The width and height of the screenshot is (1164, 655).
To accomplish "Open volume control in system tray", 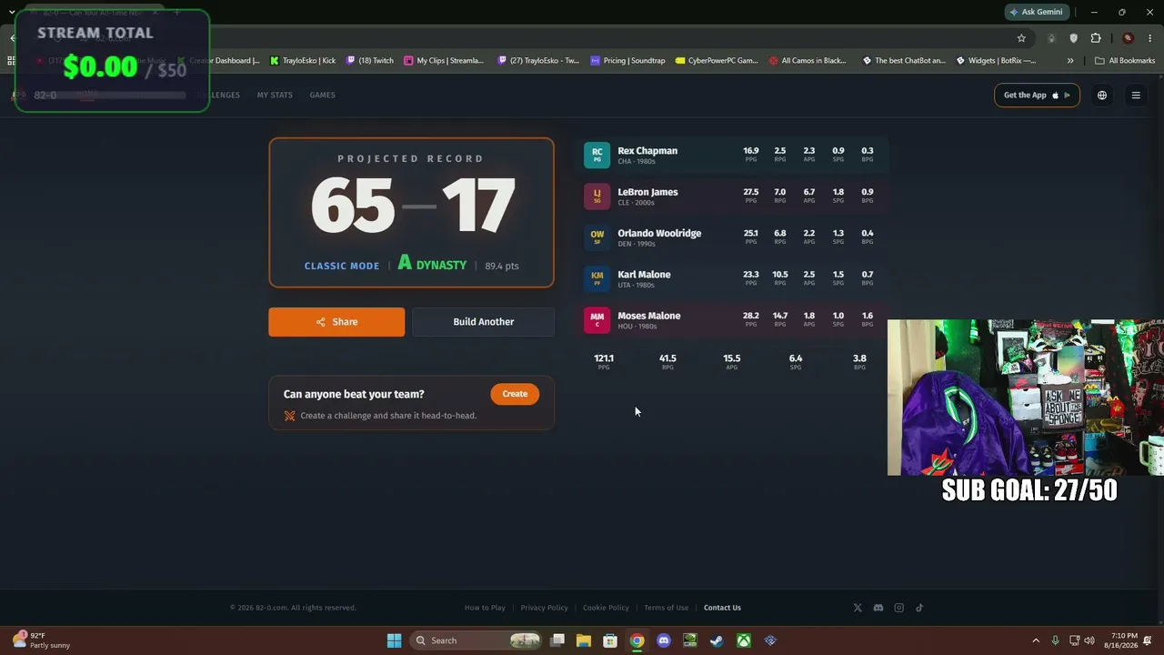I will pyautogui.click(x=1089, y=640).
